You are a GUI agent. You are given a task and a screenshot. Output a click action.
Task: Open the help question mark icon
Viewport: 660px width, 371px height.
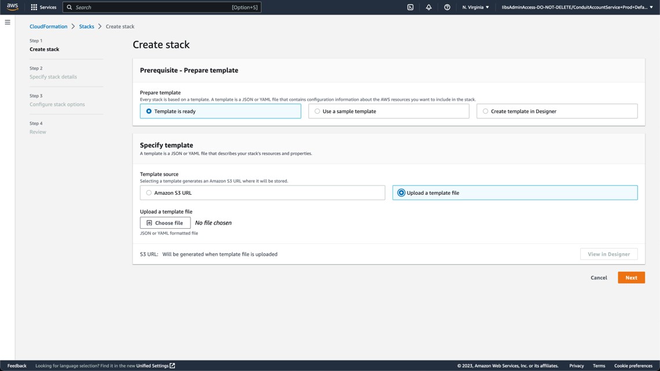tap(447, 7)
